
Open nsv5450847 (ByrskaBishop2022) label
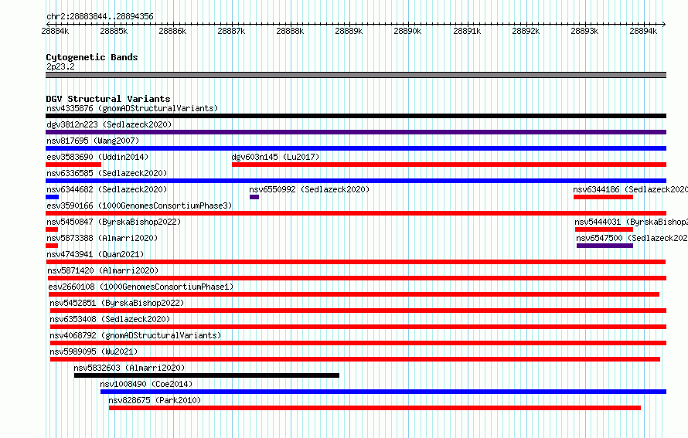(x=114, y=222)
